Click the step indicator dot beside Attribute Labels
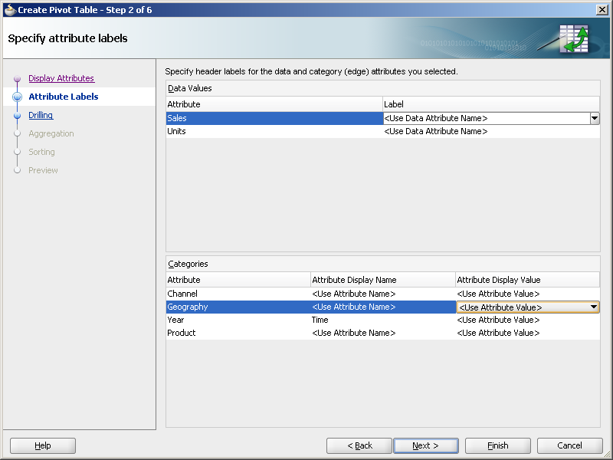 click(x=17, y=97)
